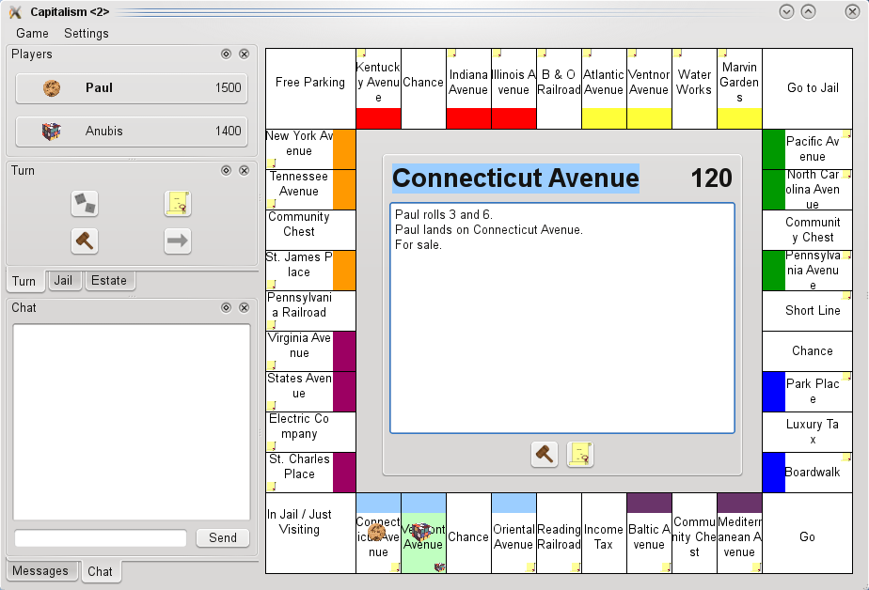
Task: Select the North Carolina Avenue square
Action: [808, 190]
